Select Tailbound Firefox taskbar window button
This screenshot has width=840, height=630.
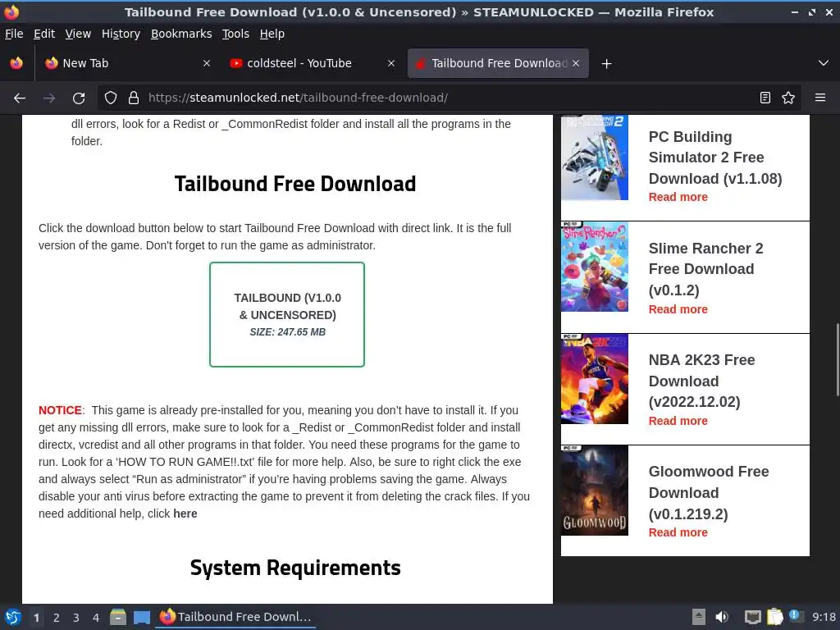pos(235,617)
